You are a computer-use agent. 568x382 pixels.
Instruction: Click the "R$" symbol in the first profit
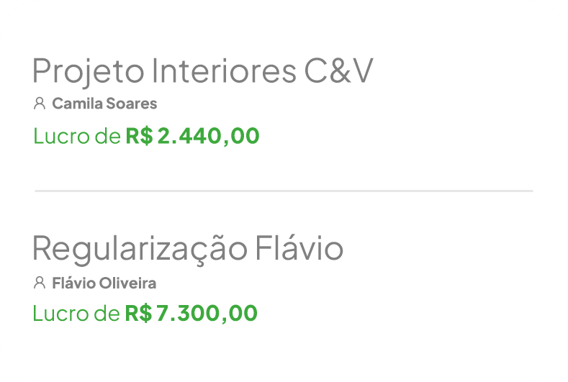(139, 136)
